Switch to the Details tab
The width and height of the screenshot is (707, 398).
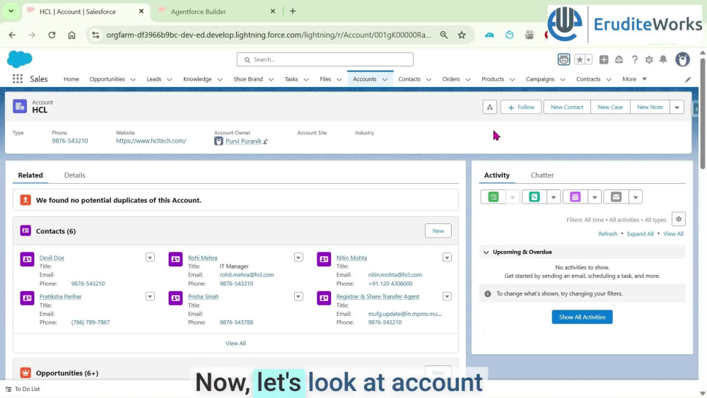(x=74, y=175)
